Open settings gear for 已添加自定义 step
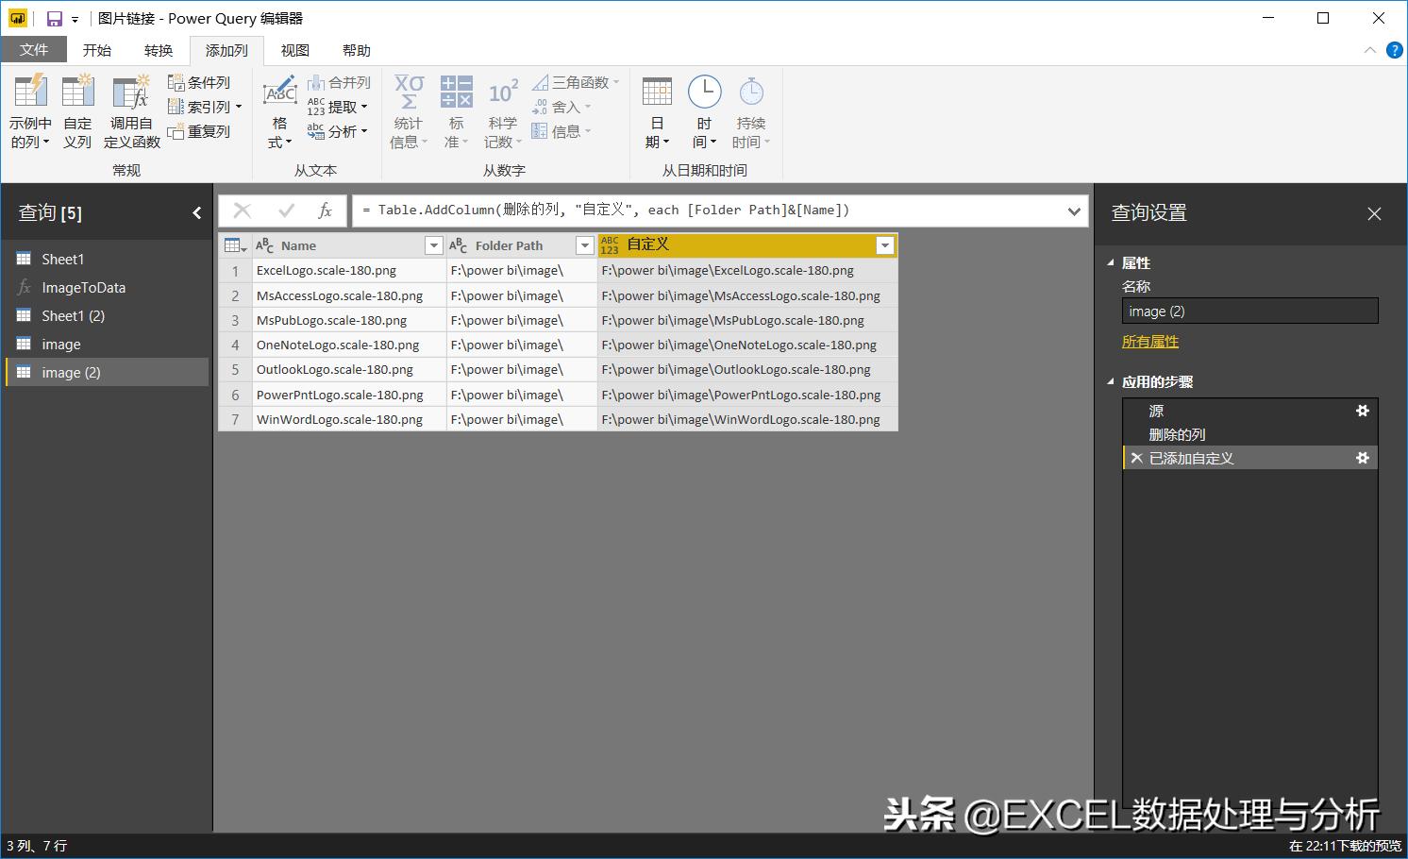The image size is (1408, 859). [1362, 457]
